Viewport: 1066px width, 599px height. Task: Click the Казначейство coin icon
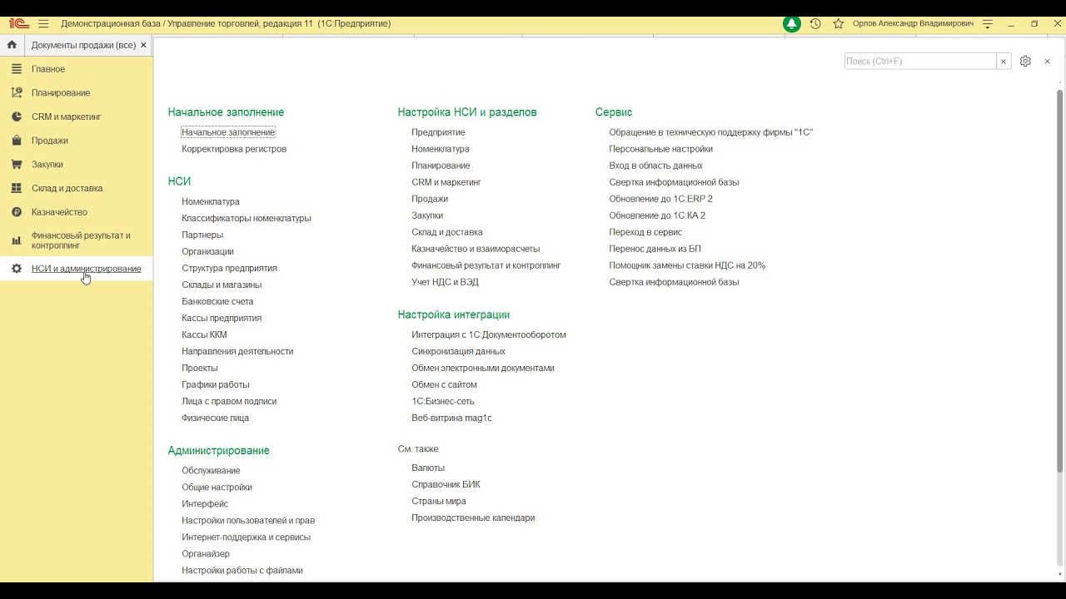(16, 212)
